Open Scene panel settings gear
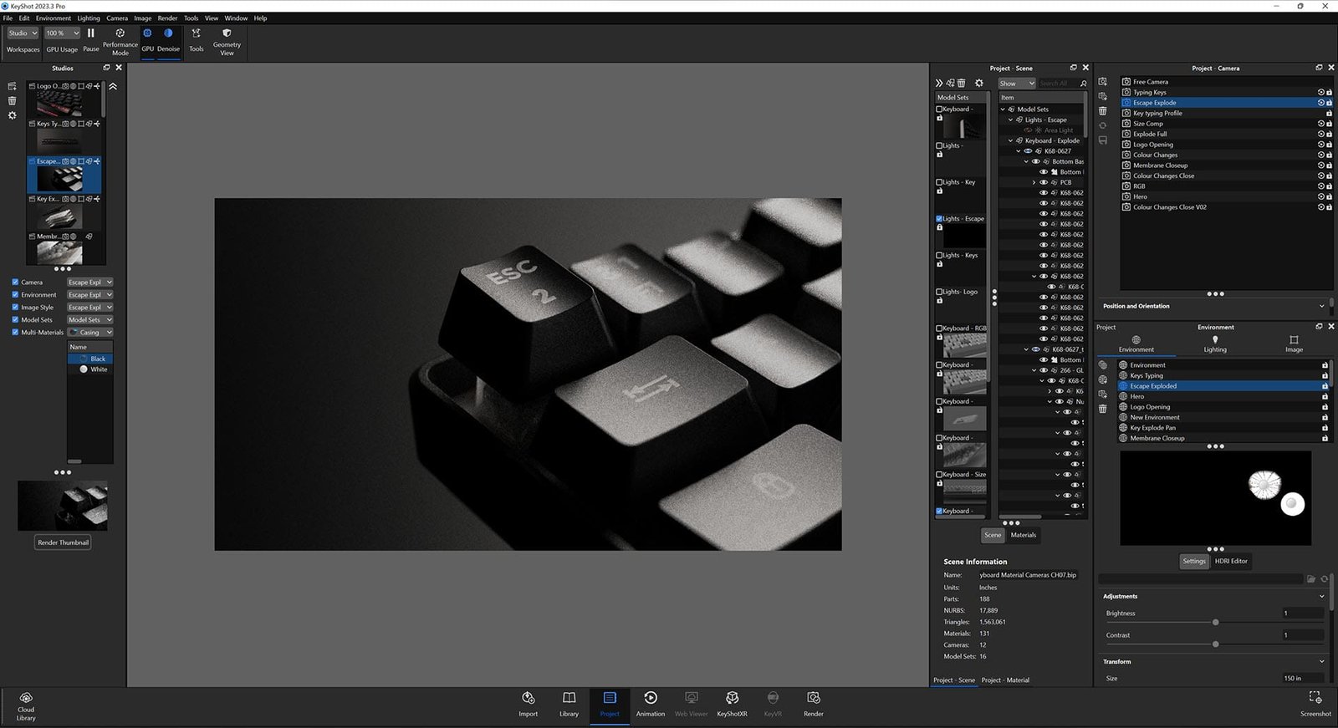 (979, 83)
